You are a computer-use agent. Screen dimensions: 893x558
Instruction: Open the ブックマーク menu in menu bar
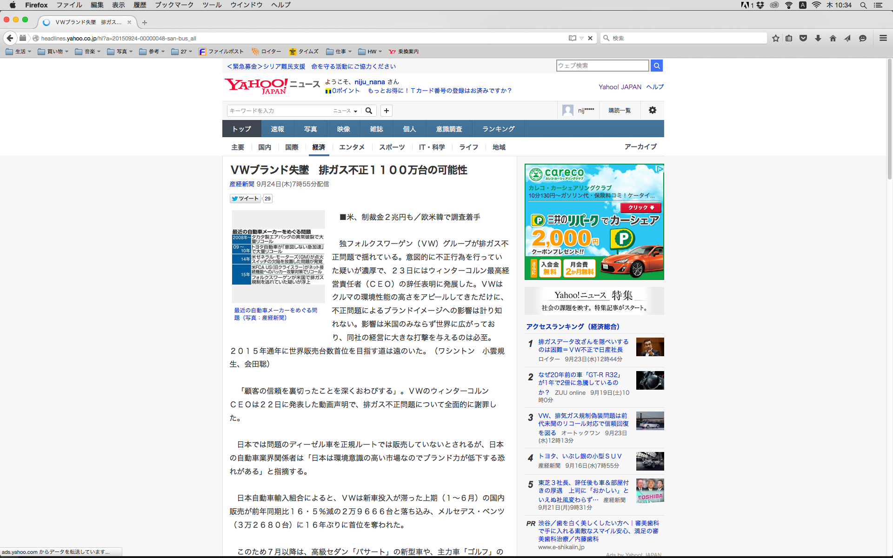(x=174, y=5)
